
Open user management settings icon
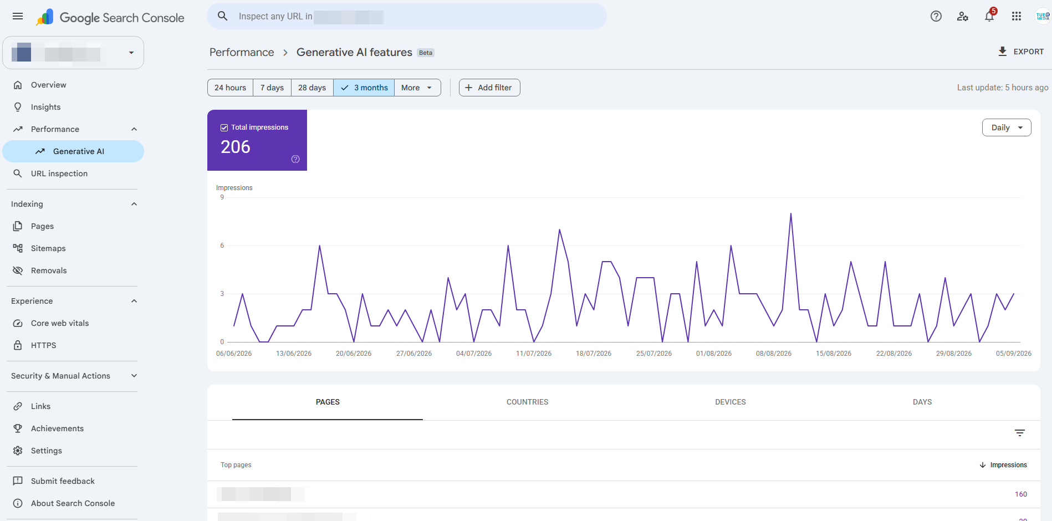pos(963,17)
